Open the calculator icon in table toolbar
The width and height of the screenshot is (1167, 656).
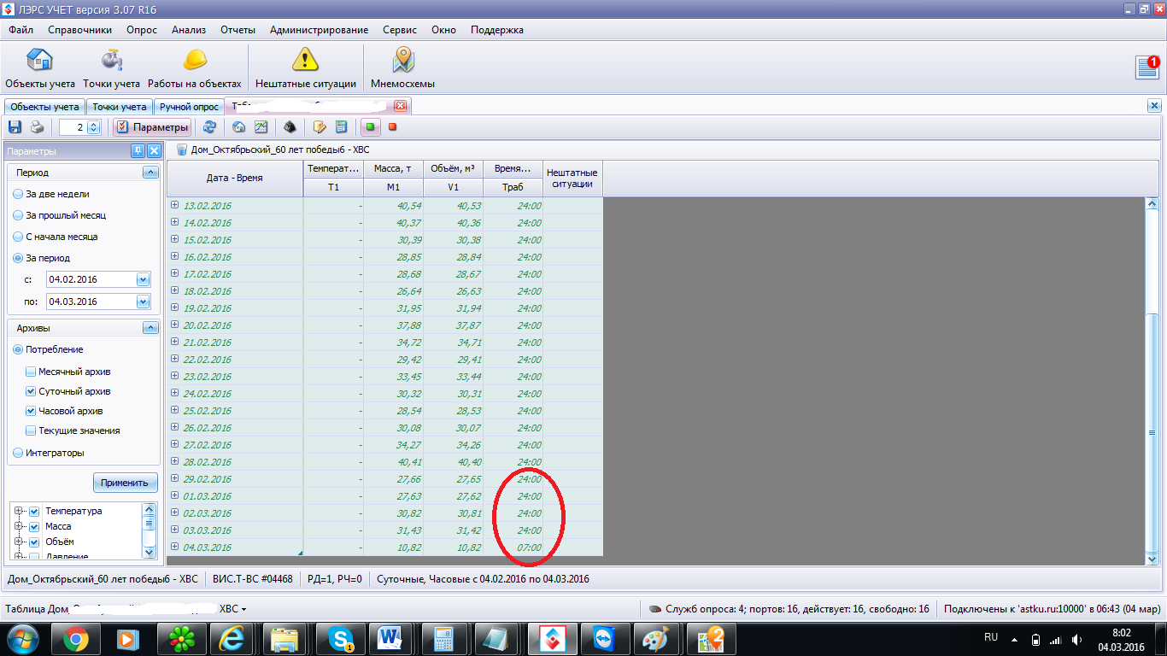coord(341,127)
